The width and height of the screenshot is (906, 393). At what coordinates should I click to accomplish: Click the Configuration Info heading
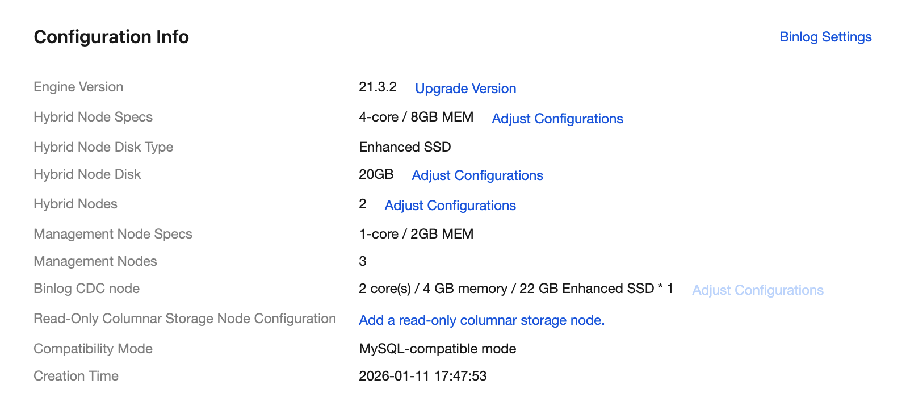pos(111,37)
